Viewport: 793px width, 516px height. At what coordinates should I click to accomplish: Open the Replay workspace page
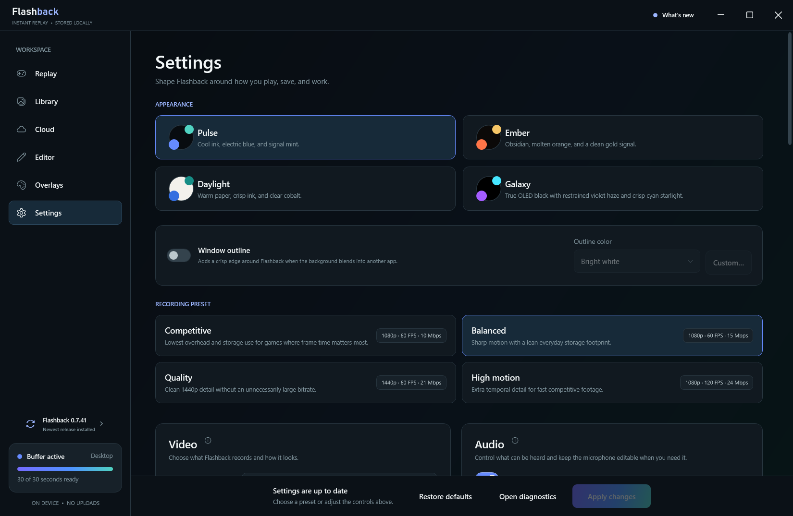[65, 73]
